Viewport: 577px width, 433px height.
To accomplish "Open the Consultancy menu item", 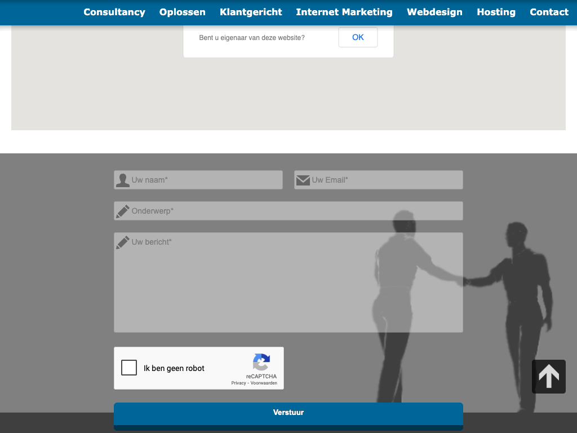I will (114, 12).
